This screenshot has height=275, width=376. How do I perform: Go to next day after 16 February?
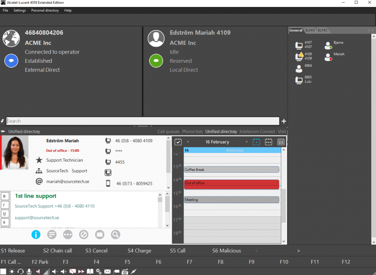pyautogui.click(x=246, y=142)
